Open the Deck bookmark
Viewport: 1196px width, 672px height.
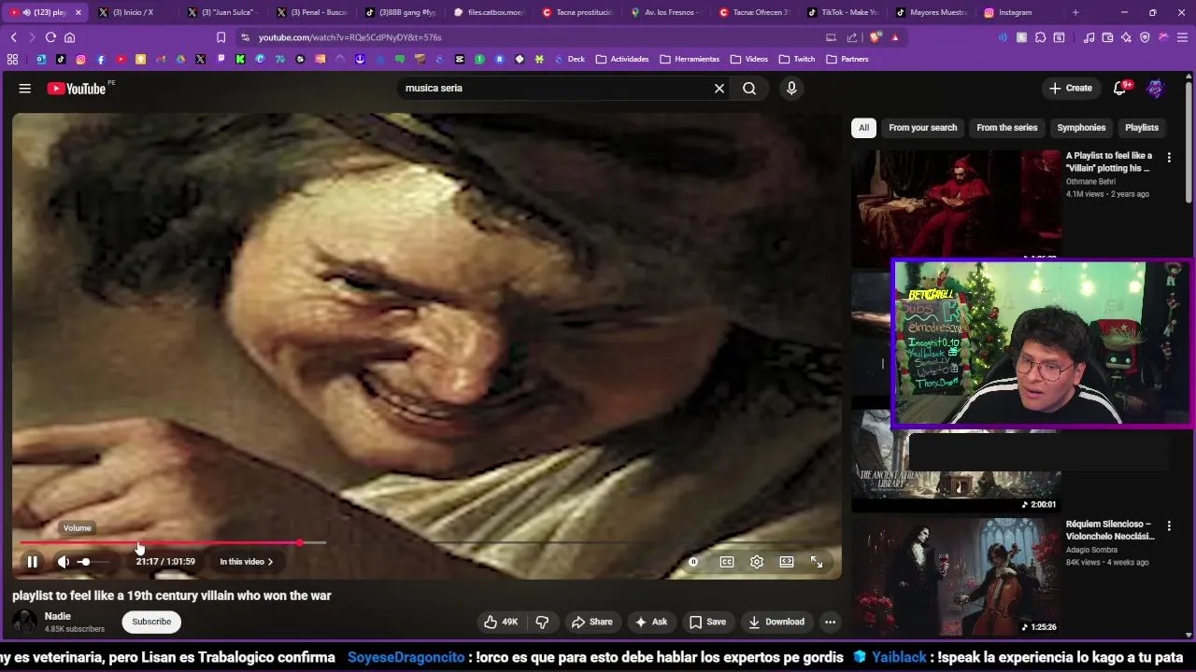pyautogui.click(x=569, y=59)
